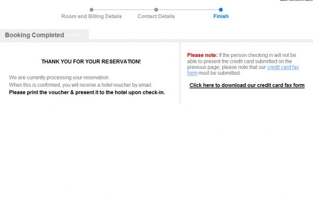This screenshot has height=198, width=313.
Task: Click the 'THANK YOU FOR YOUR RESERVATION!' heading
Action: (x=91, y=62)
